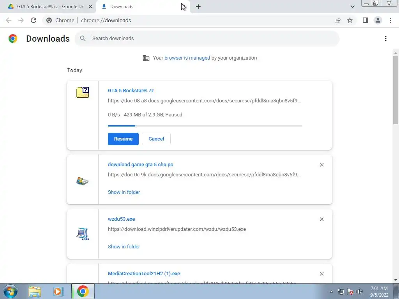Image resolution: width=399 pixels, height=299 pixels.
Task: Open the download game gta 5 cho pc link
Action: click(140, 165)
